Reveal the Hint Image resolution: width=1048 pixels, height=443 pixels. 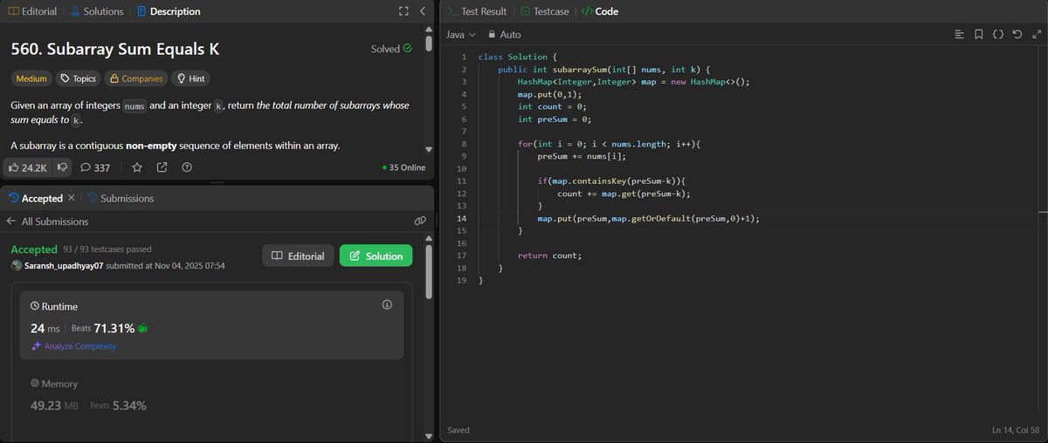tap(190, 78)
